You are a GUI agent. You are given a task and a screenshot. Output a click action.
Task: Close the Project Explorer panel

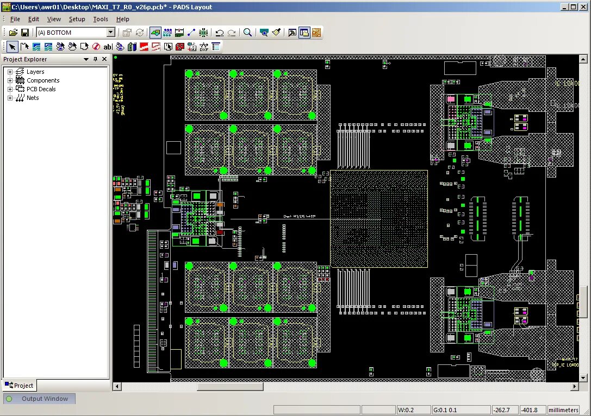point(104,59)
